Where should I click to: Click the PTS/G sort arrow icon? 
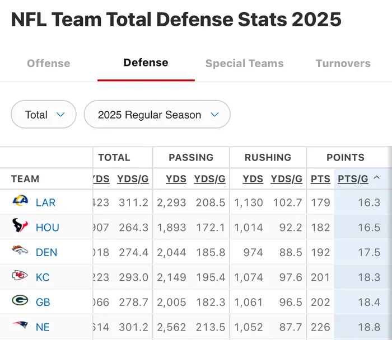377,178
